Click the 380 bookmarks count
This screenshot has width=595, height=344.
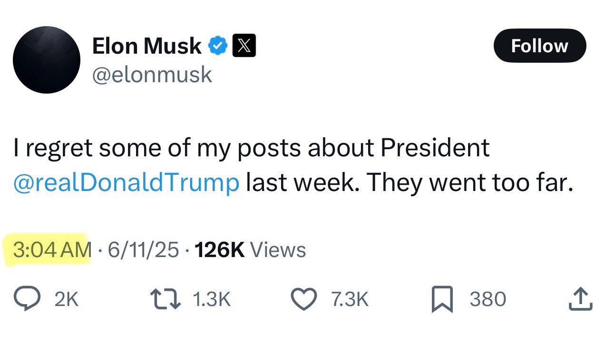pos(488,299)
